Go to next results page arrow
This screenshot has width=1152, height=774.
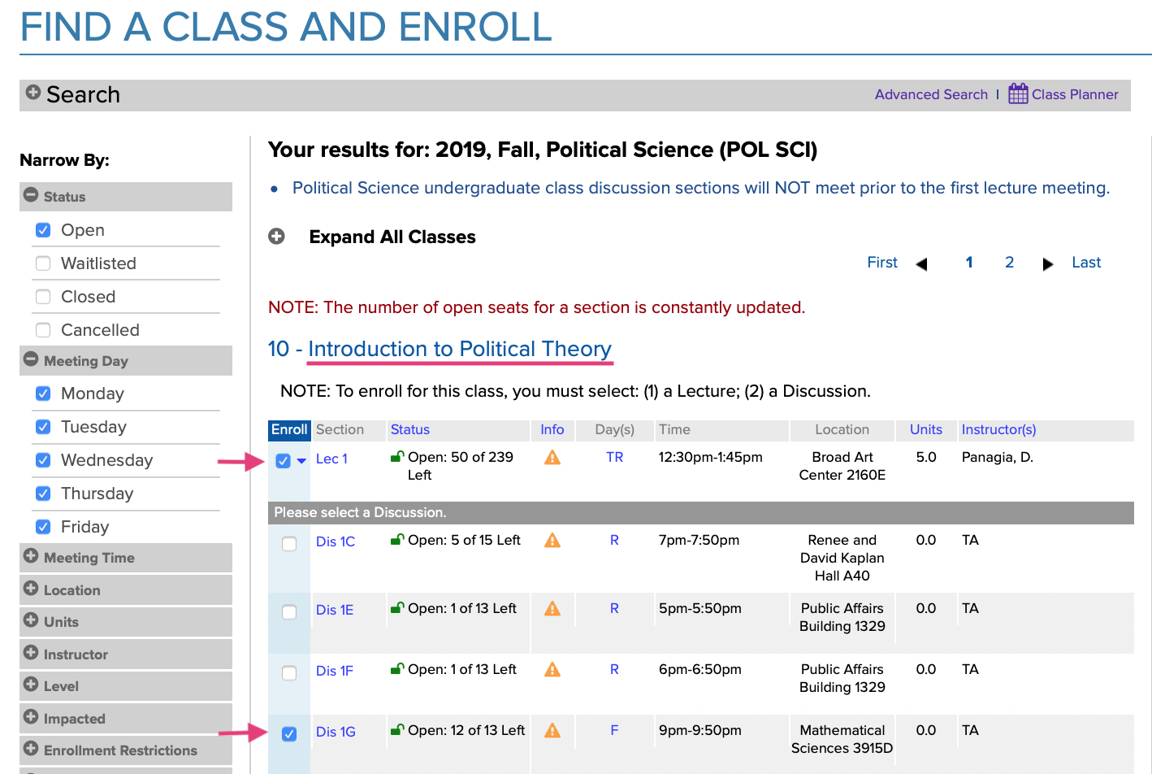[x=1047, y=263]
